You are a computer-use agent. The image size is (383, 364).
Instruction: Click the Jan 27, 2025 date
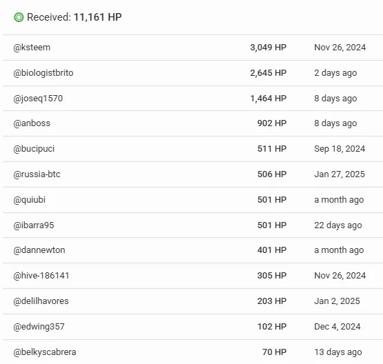tap(340, 174)
